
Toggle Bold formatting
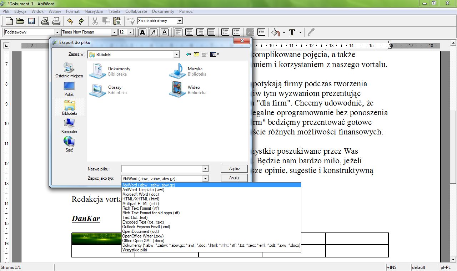[x=142, y=32]
